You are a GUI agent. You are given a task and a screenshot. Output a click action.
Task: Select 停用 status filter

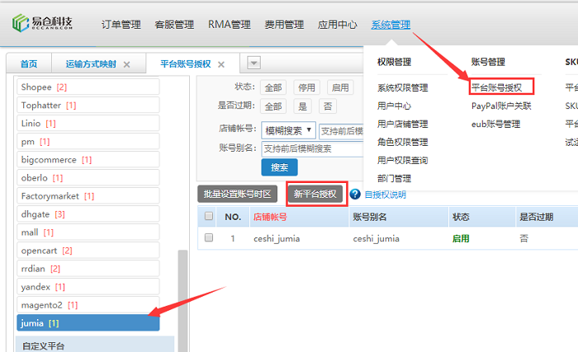point(307,87)
